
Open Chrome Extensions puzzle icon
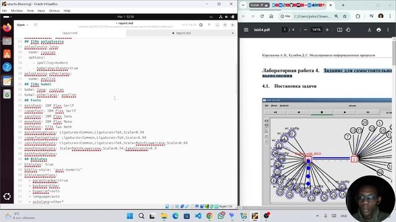point(358,16)
